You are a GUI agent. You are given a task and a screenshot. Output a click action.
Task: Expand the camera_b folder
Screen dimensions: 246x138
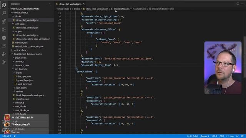[19, 61]
